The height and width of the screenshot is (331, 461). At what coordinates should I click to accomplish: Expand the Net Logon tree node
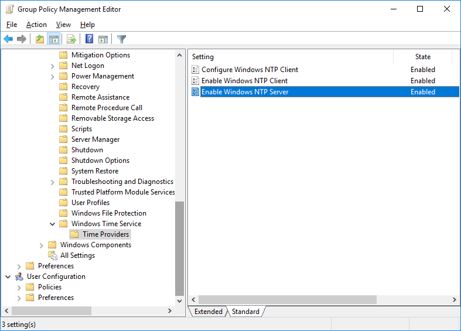pyautogui.click(x=52, y=66)
